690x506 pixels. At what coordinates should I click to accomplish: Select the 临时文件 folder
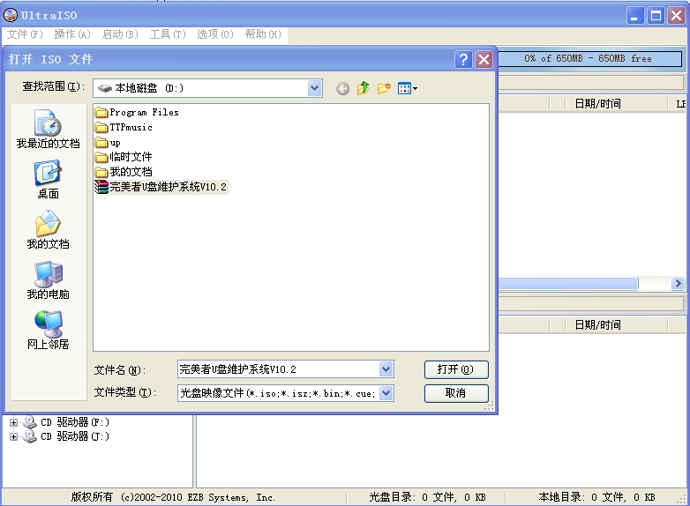pos(124,157)
